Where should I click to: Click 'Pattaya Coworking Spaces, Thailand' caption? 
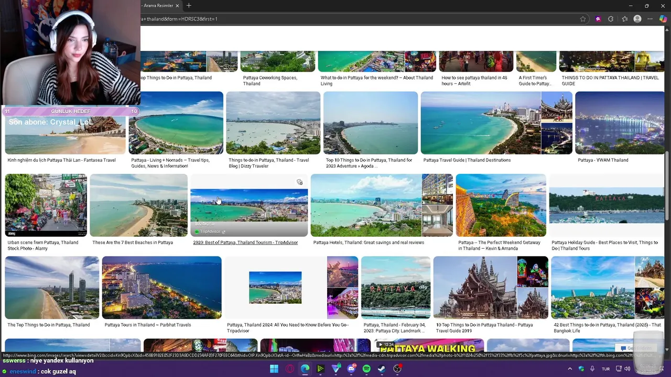coord(270,81)
